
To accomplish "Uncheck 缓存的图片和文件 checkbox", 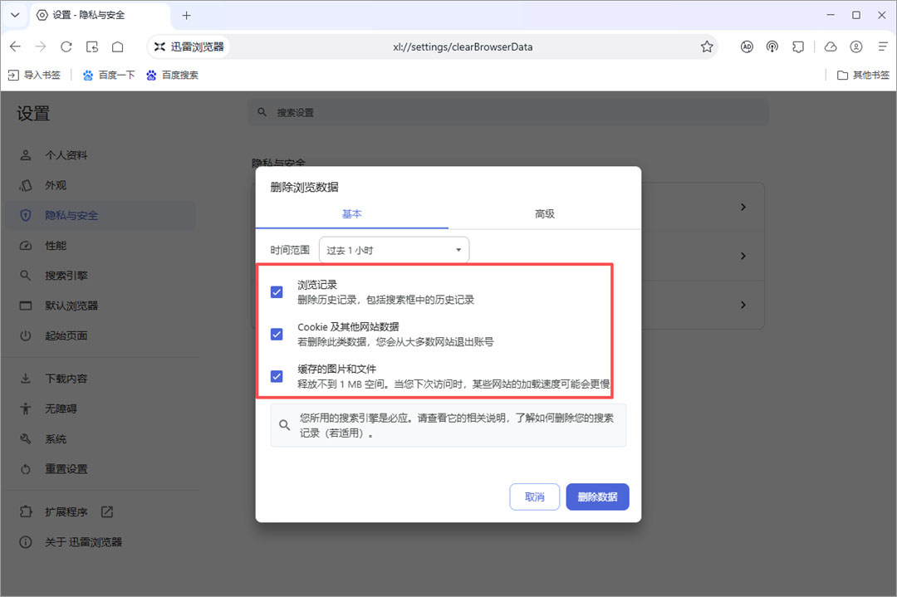I will 277,376.
